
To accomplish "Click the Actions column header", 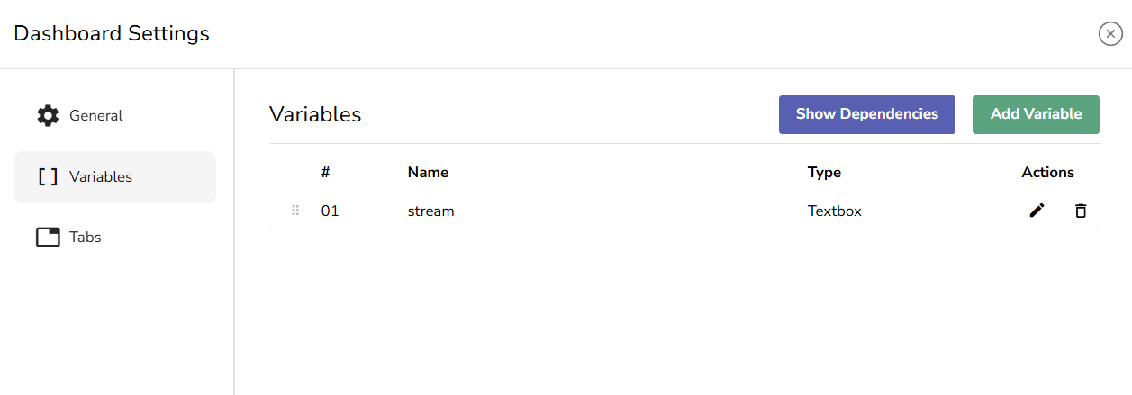I will coord(1047,173).
